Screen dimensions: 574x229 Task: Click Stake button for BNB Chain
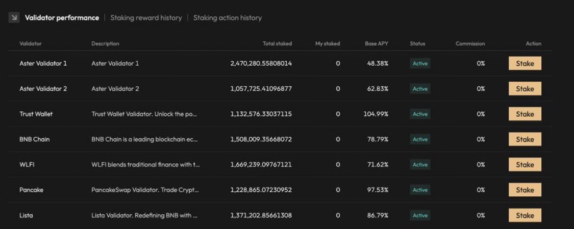coord(525,139)
